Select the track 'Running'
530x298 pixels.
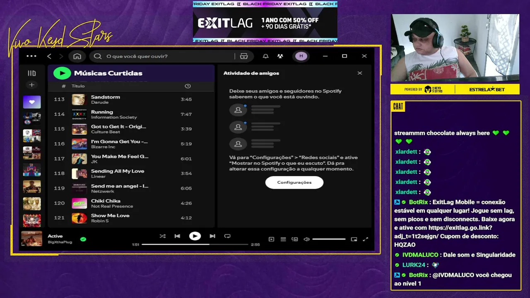(x=102, y=112)
